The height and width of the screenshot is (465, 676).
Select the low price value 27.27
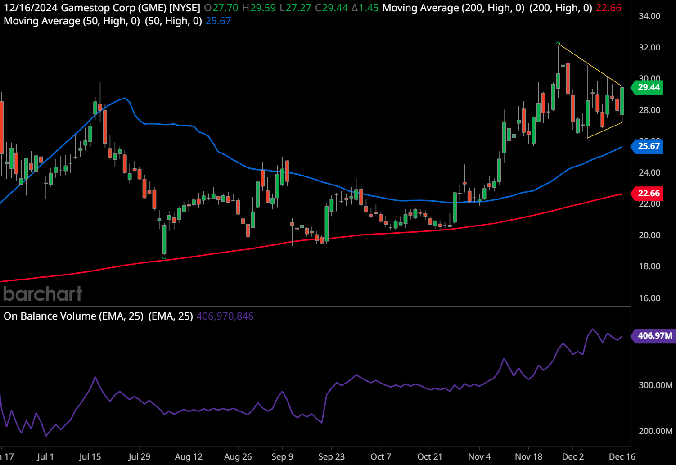[x=298, y=8]
